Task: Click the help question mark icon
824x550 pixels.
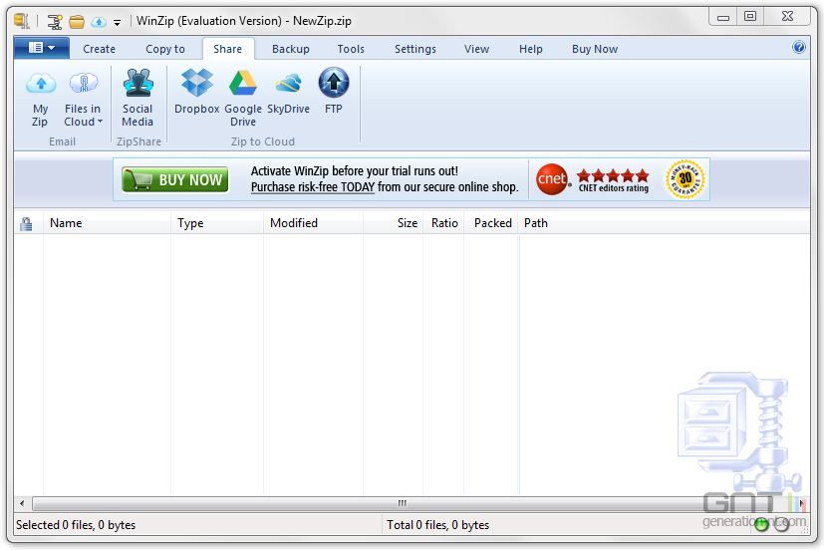Action: click(x=799, y=47)
